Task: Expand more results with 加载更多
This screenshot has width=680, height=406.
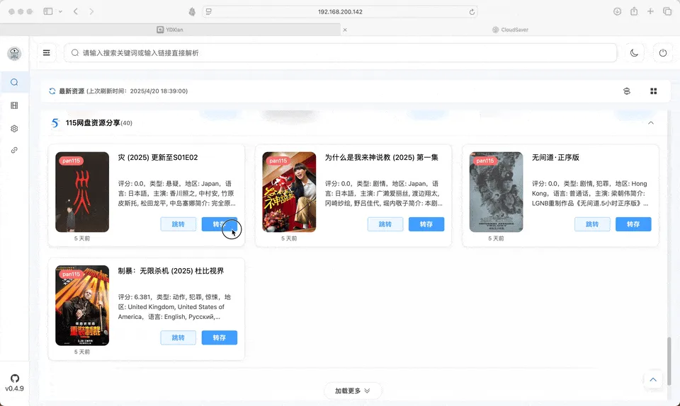Action: 353,391
